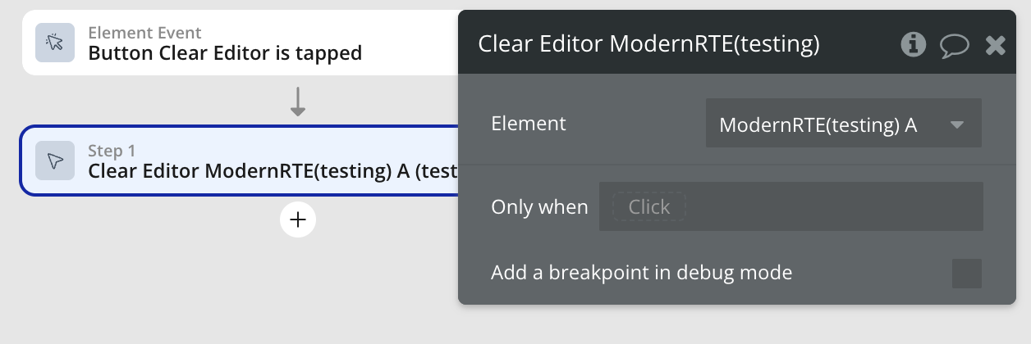Click the "Click" placeholder in Only when

pos(649,207)
